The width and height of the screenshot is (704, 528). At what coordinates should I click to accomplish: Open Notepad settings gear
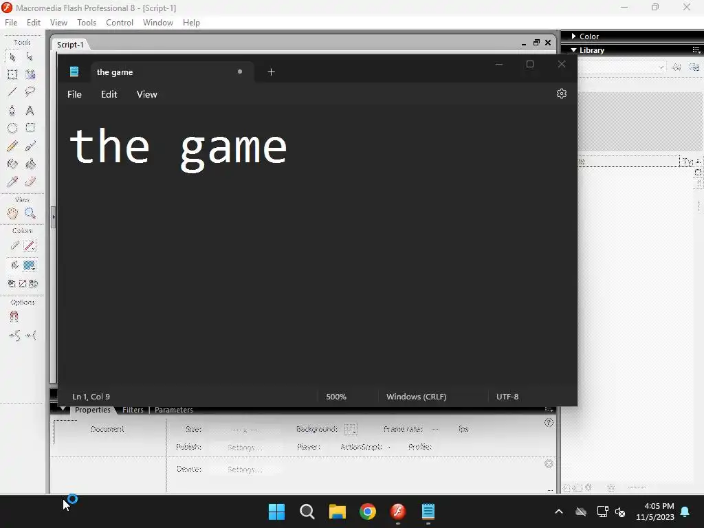point(561,93)
